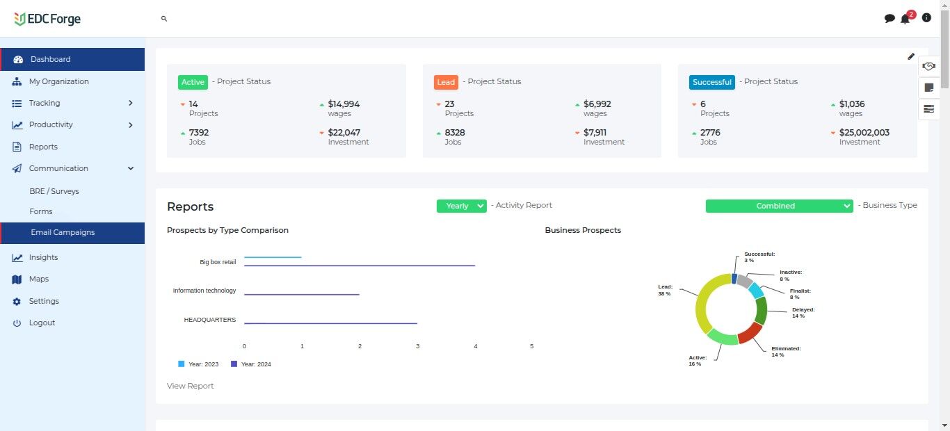Go to Email Campaigns
The height and width of the screenshot is (431, 950).
63,232
